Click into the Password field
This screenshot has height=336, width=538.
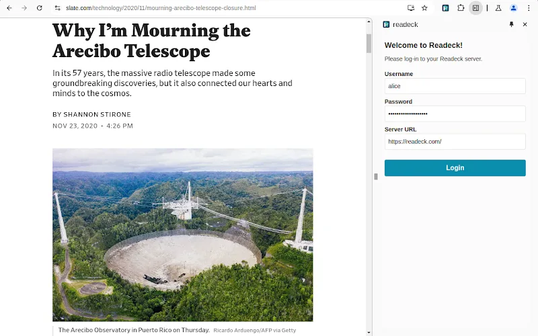coord(455,114)
